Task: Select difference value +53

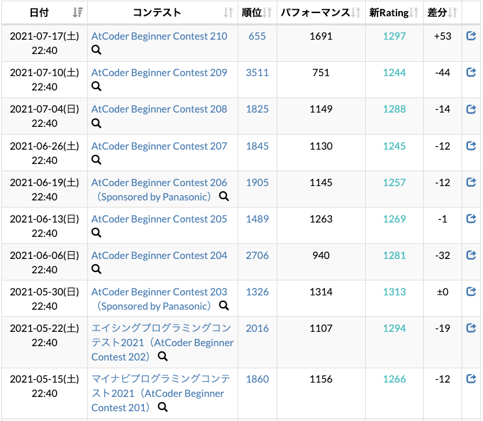Action: click(x=443, y=36)
